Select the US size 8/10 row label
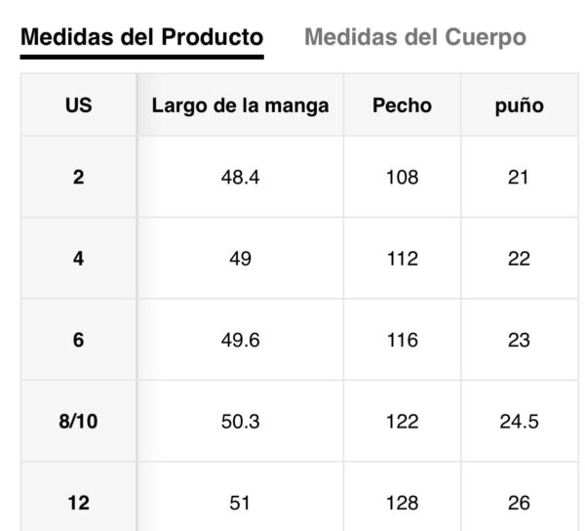 (x=79, y=422)
